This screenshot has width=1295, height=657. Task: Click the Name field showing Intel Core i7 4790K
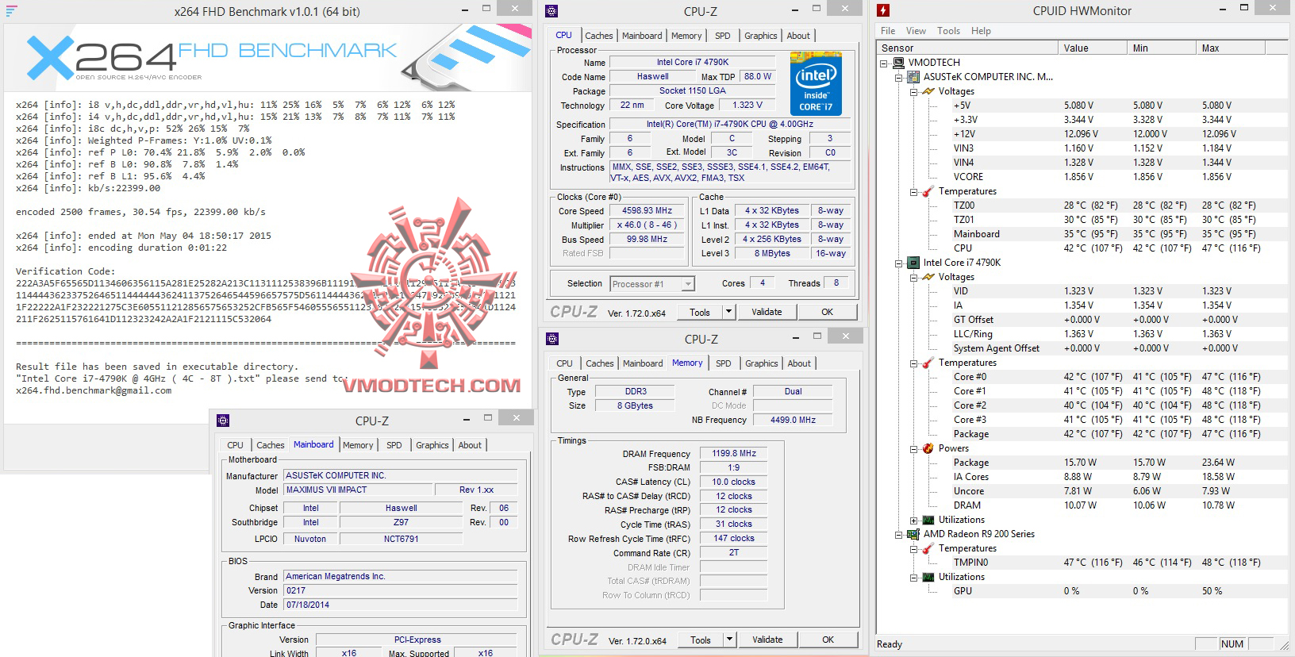tap(692, 63)
